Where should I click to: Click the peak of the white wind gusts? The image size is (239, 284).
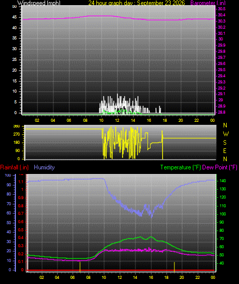117,94
